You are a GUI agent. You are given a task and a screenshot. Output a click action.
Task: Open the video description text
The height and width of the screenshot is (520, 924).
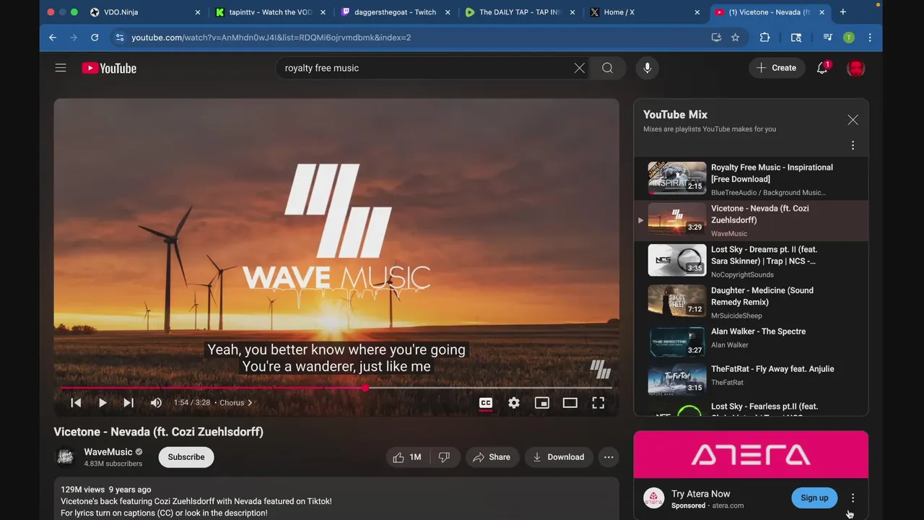pyautogui.click(x=196, y=507)
